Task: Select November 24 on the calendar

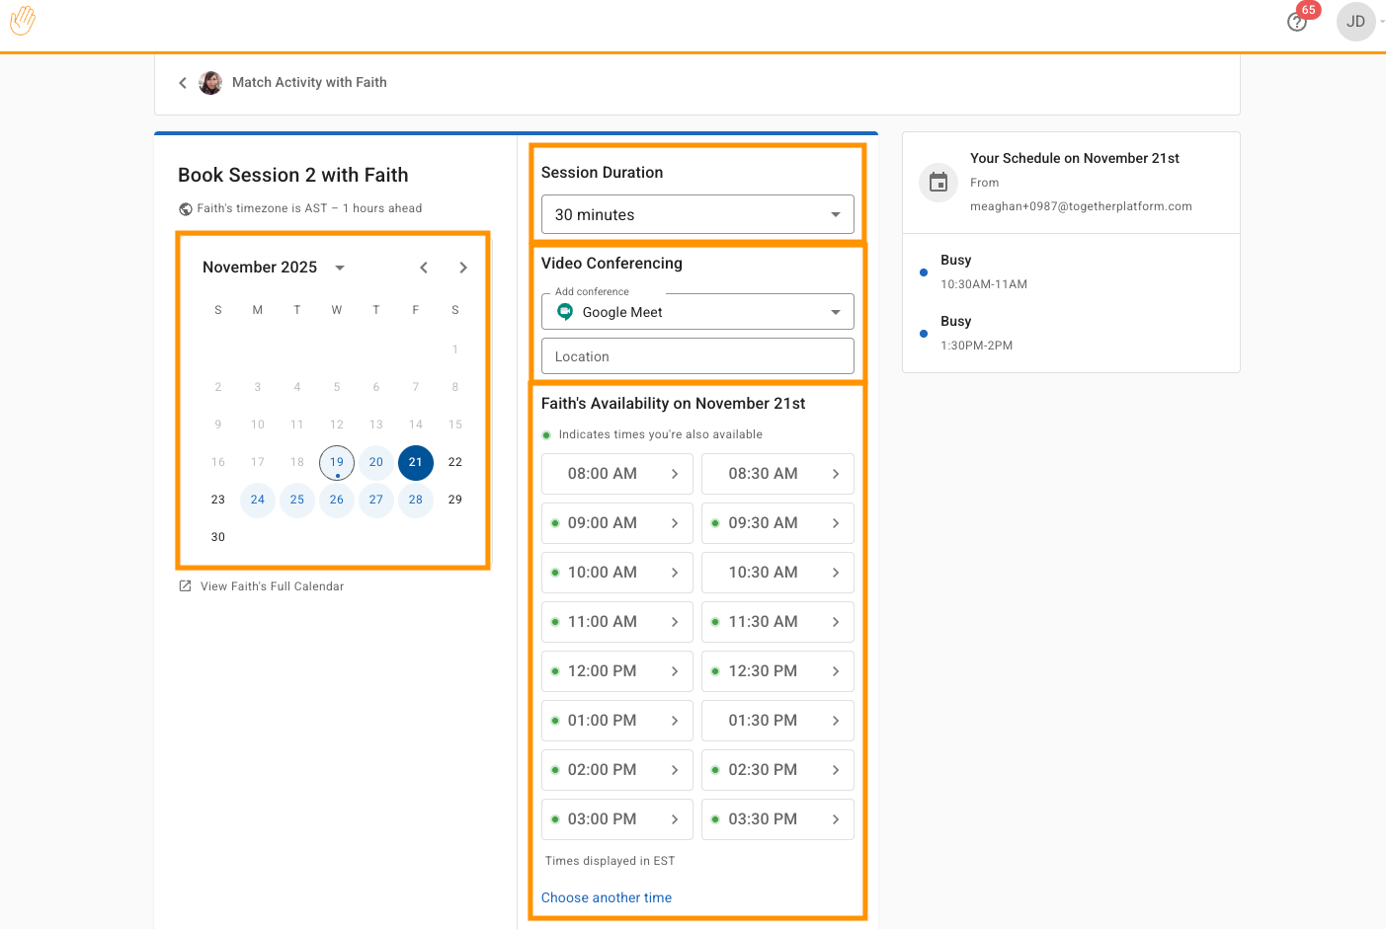Action: coord(258,500)
